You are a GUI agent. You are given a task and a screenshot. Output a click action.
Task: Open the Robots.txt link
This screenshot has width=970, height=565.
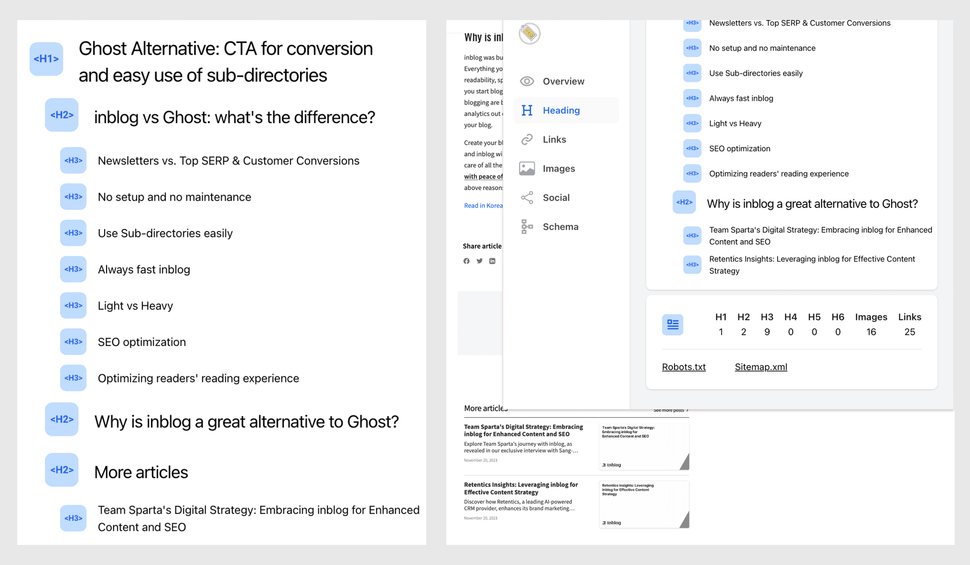684,367
